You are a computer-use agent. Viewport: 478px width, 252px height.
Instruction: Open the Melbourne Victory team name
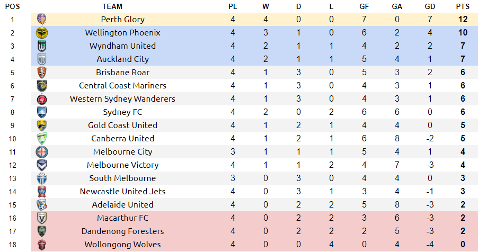[x=123, y=165]
